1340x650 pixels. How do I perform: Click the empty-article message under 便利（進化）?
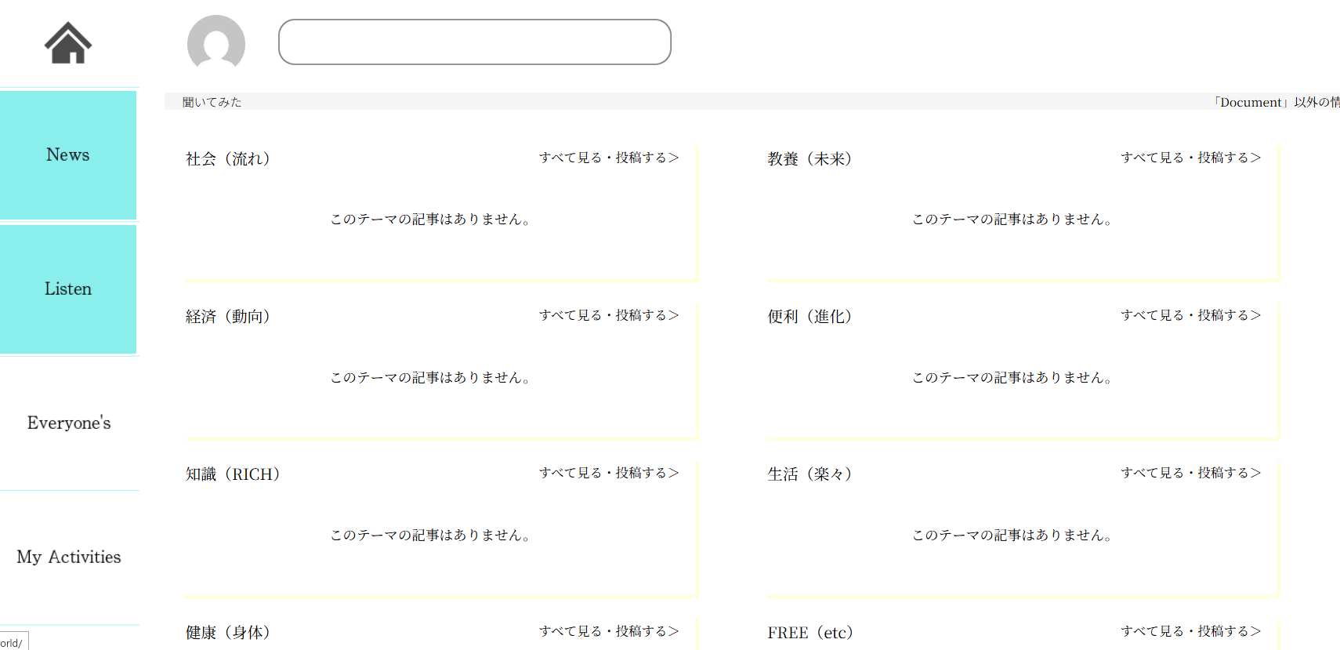1012,378
